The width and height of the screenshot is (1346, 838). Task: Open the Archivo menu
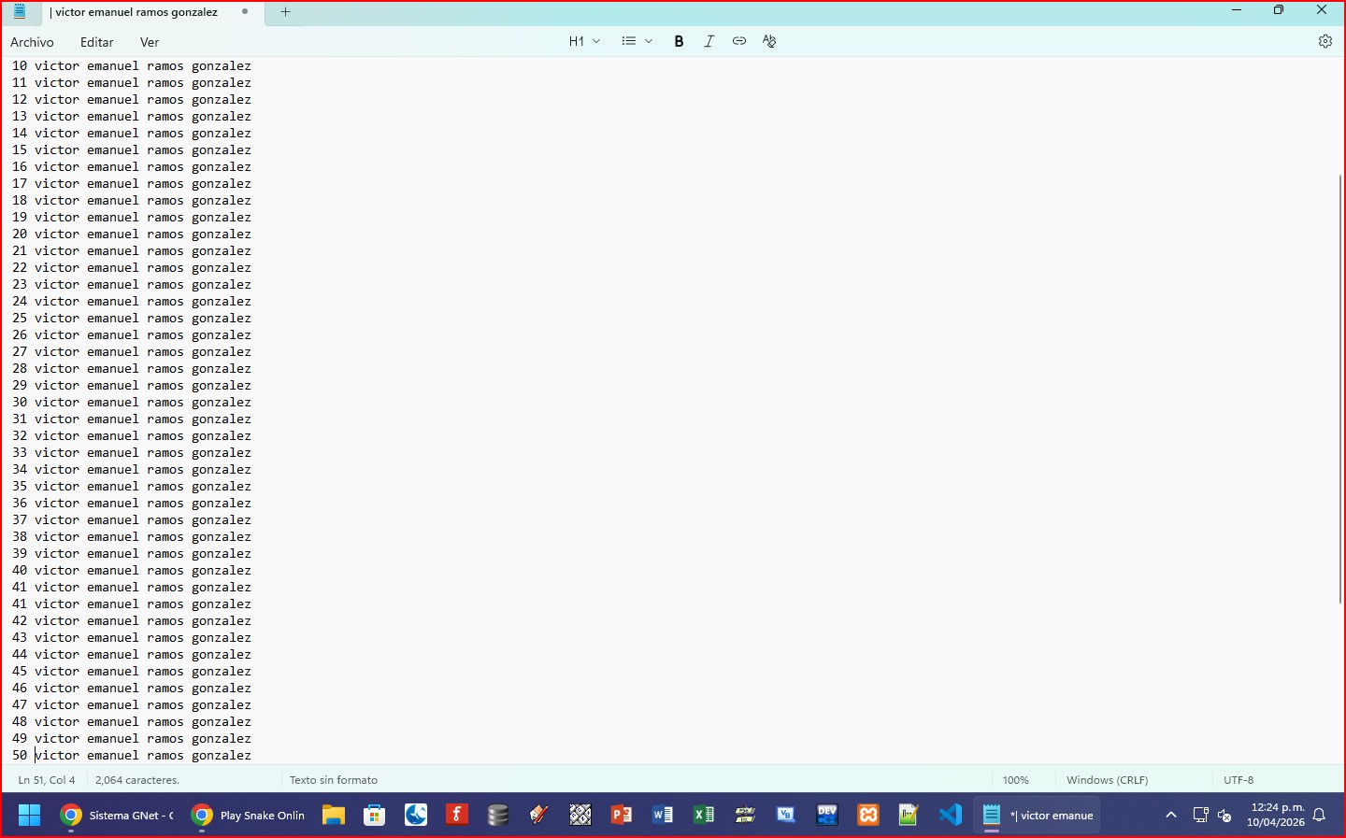click(x=32, y=42)
